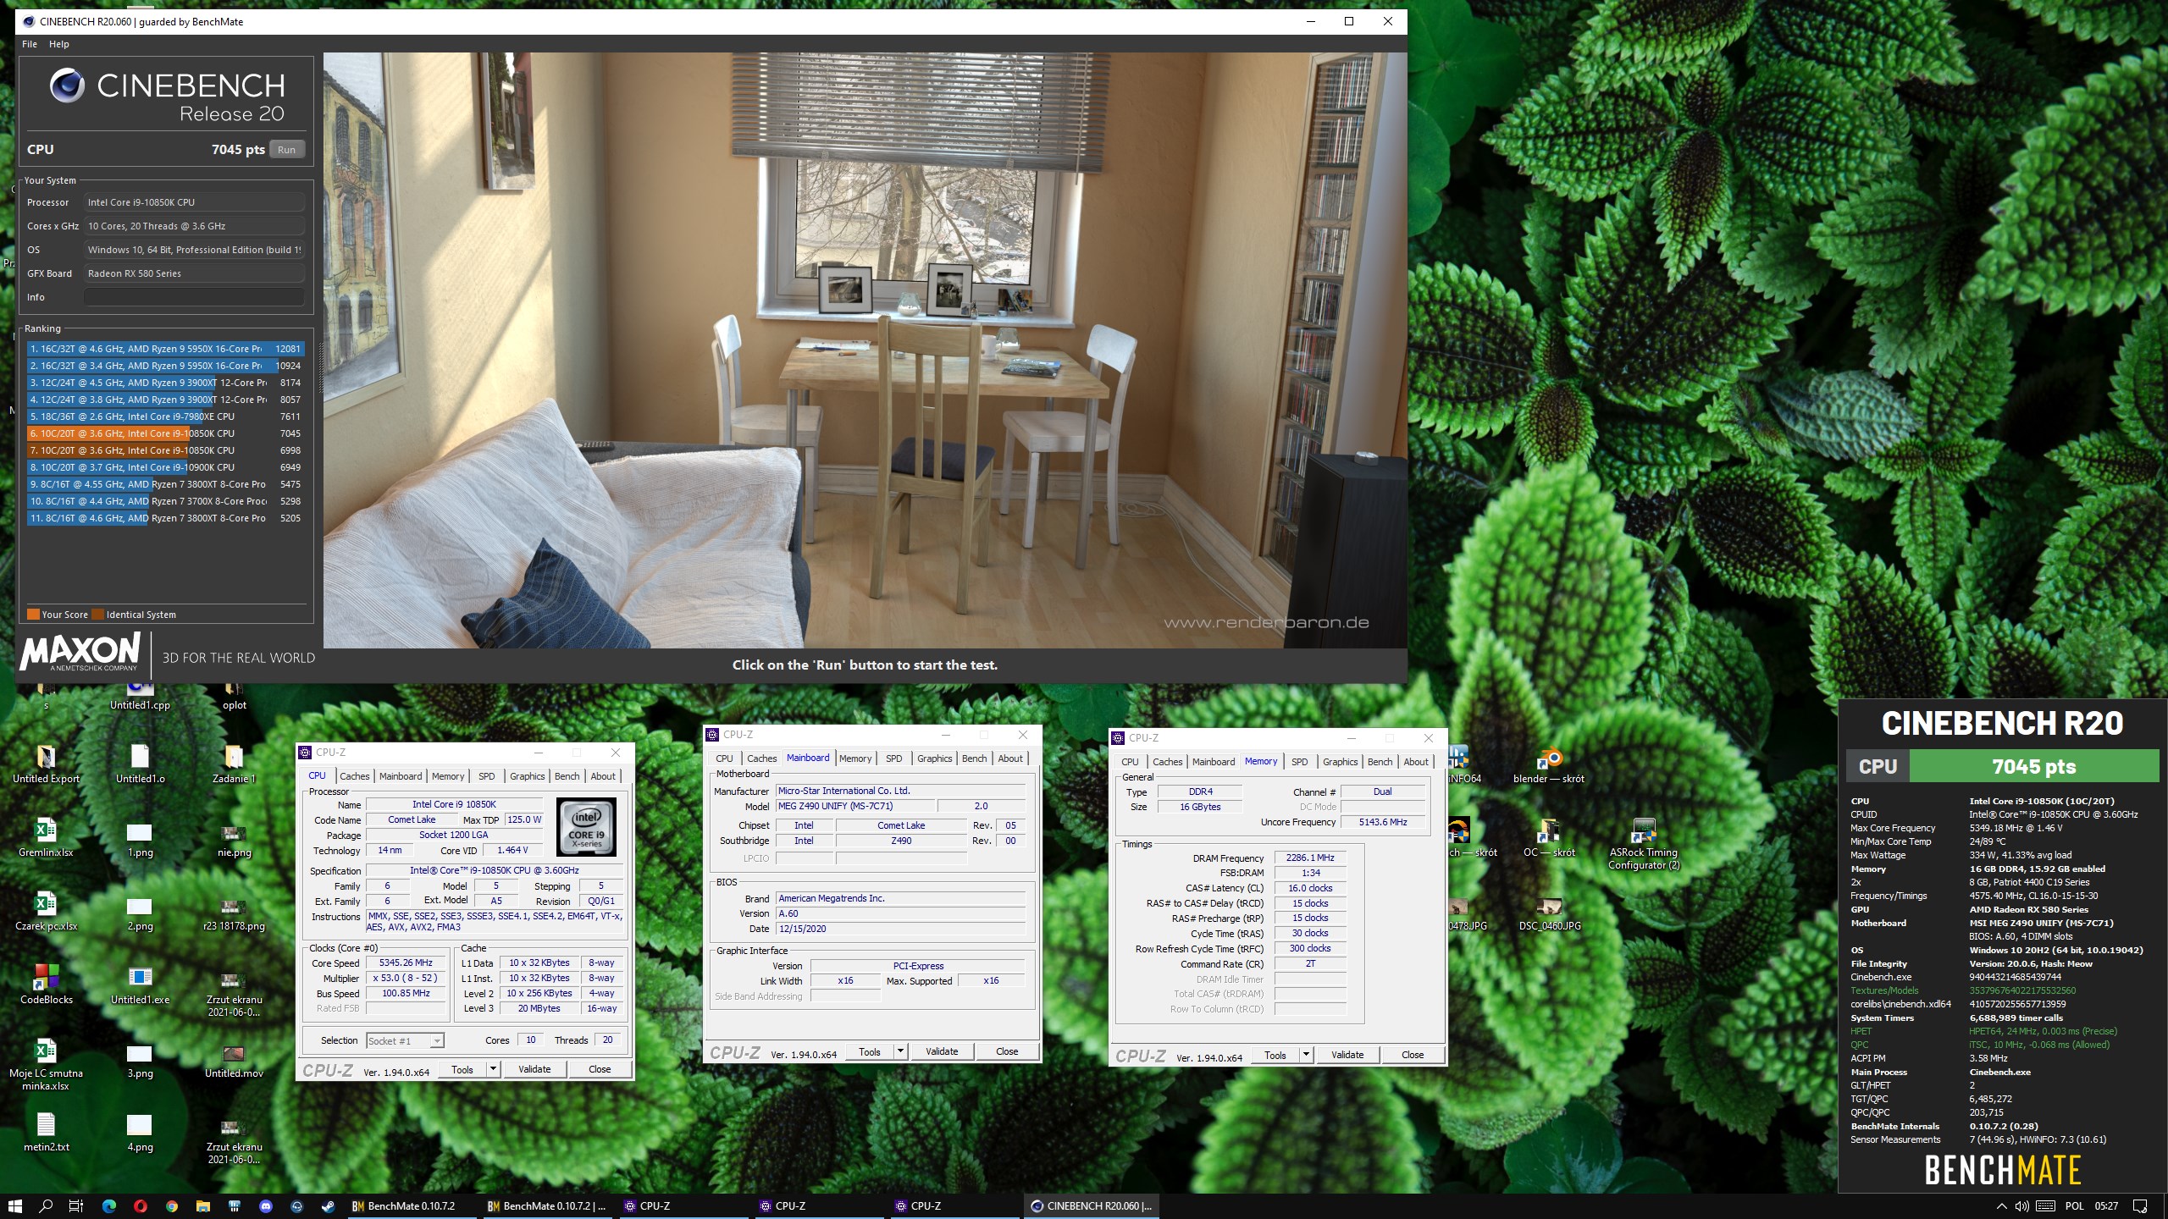This screenshot has height=1219, width=2168.
Task: Show hidden system tray icons
Action: coord(2001,1205)
